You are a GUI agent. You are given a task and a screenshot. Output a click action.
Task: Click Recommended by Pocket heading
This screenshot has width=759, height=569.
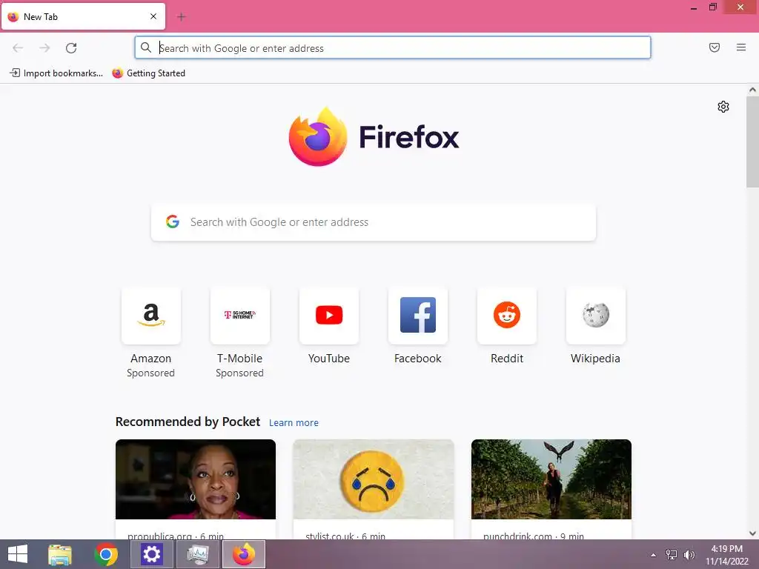point(188,422)
